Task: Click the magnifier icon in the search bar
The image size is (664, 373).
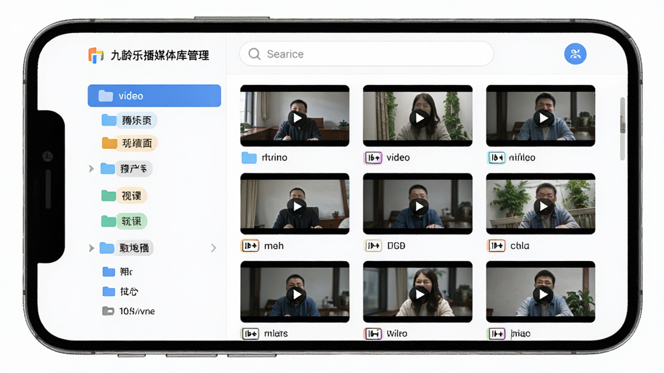Action: [254, 54]
